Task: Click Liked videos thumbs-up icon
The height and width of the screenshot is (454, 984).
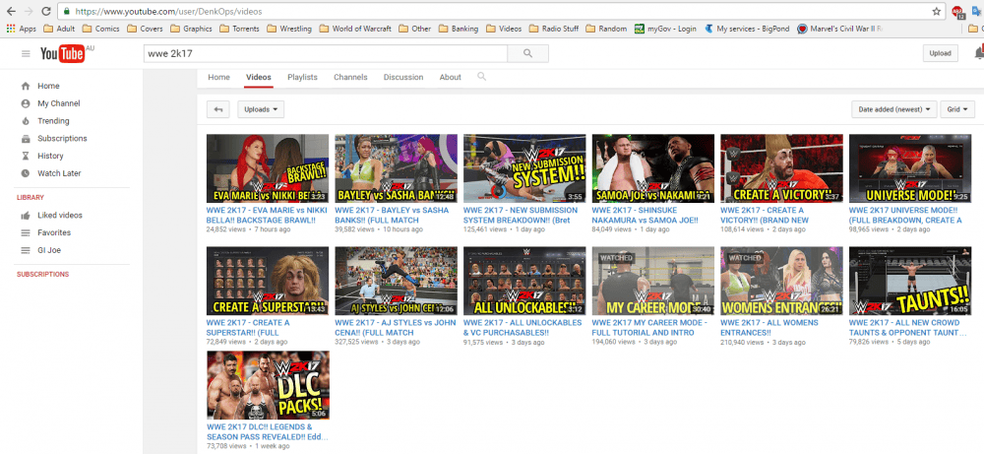Action: [x=26, y=216]
